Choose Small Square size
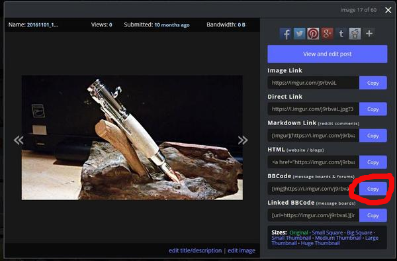Image resolution: width=397 pixels, height=261 pixels. (x=328, y=233)
